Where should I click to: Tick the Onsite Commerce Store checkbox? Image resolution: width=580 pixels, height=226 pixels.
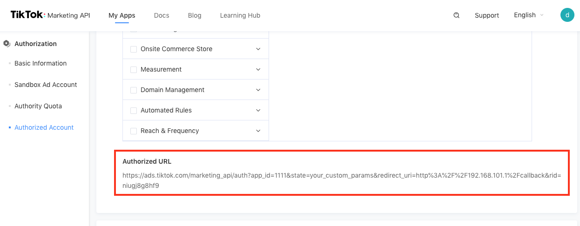tap(134, 49)
